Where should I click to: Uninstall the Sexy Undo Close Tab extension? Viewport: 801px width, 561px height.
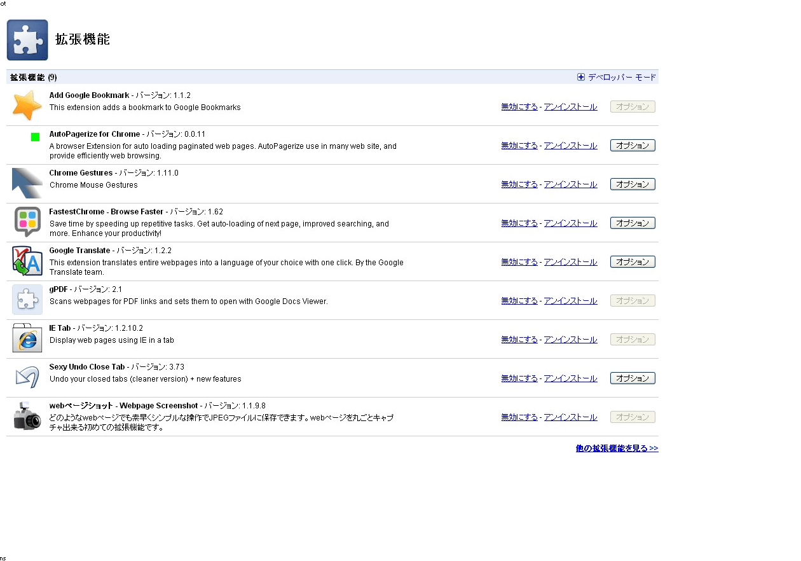click(x=570, y=378)
